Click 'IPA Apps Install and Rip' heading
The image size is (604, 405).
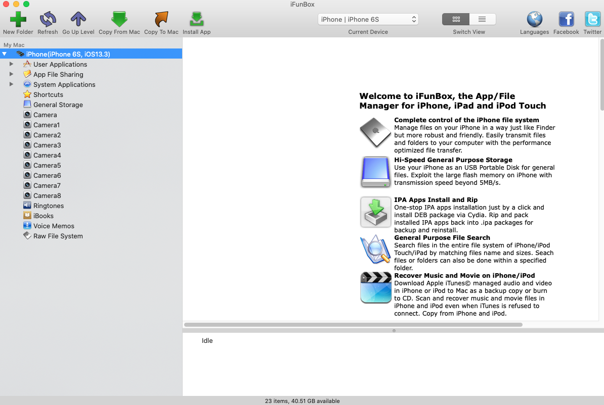[436, 199]
